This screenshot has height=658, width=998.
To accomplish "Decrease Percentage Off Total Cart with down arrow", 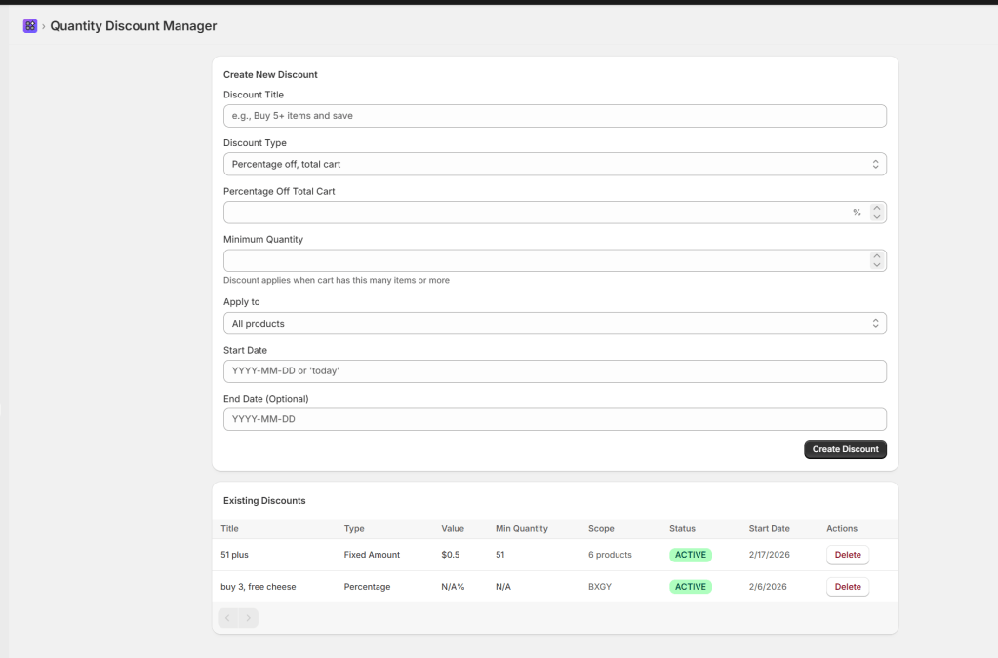I will pos(875,217).
